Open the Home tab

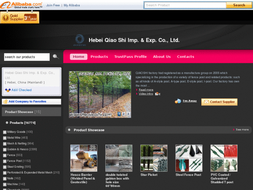tap(79, 56)
